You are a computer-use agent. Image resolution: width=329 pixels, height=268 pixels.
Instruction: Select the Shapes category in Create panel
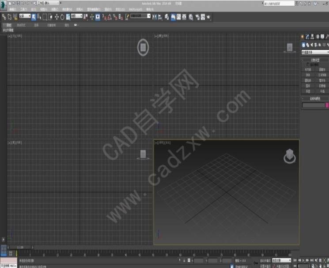click(308, 45)
